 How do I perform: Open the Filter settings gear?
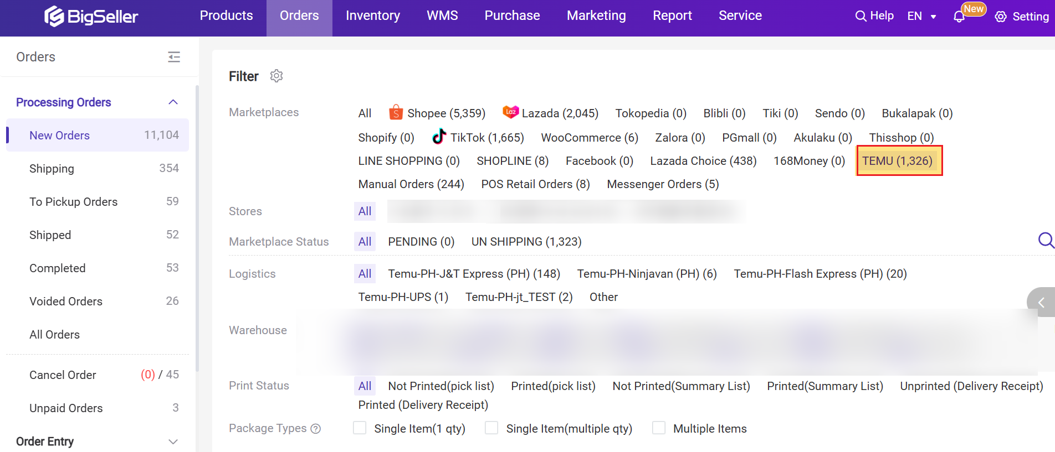pos(276,76)
